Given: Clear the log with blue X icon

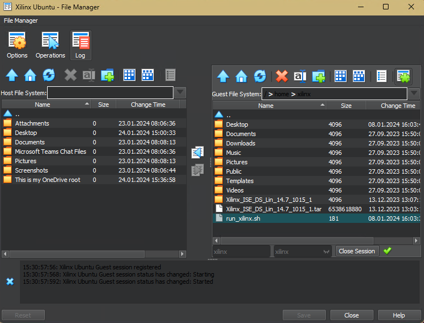Looking at the screenshot, I should click(x=10, y=282).
